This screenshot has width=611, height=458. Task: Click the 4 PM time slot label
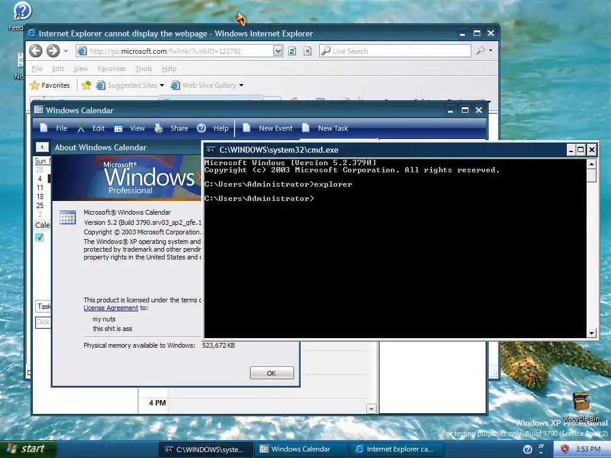[x=158, y=403]
